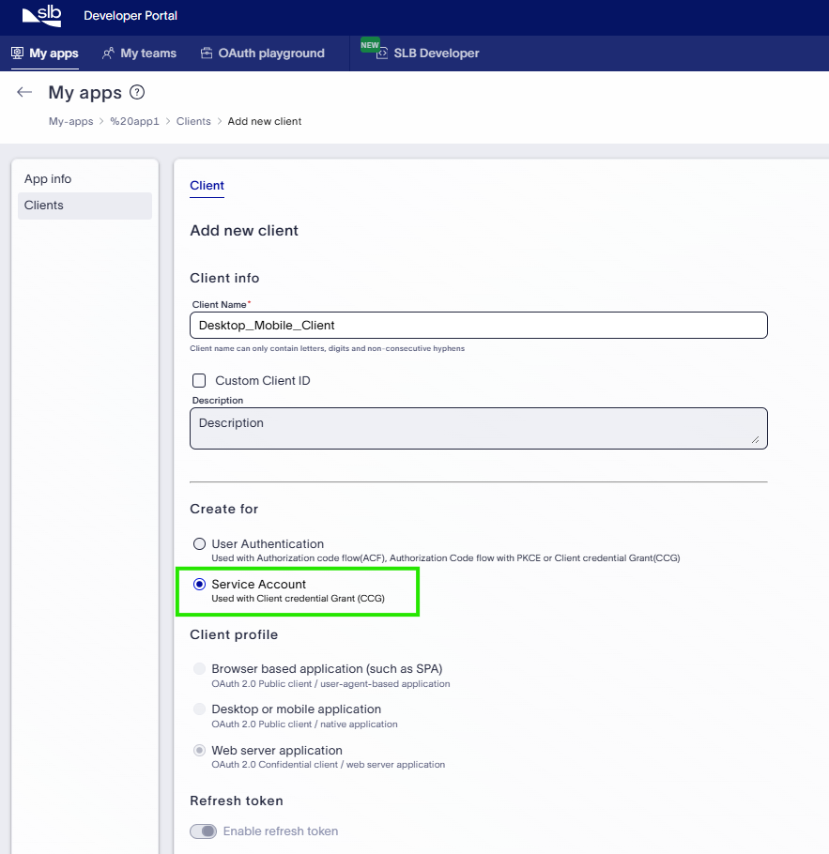Click the SLB logo in header
The width and height of the screenshot is (829, 854).
41,16
